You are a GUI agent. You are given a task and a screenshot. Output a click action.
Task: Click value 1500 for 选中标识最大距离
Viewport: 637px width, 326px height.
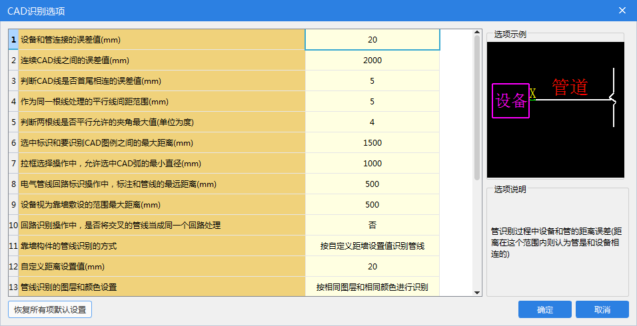[x=372, y=143]
